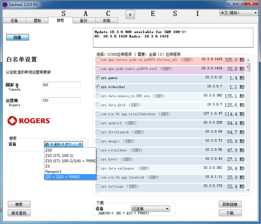Viewport: 261px width, 224px height.
Task: Click the Sachesi app icon in title bar
Action: (5, 4)
